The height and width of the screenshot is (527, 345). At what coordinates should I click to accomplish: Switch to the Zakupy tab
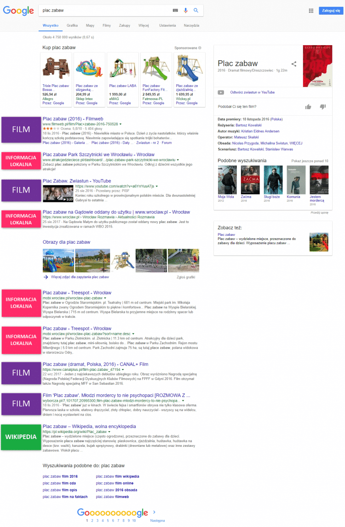tap(125, 25)
